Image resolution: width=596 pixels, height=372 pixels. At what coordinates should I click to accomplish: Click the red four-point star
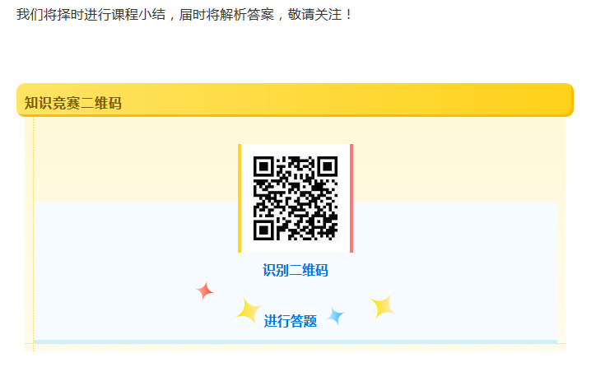[x=205, y=291]
